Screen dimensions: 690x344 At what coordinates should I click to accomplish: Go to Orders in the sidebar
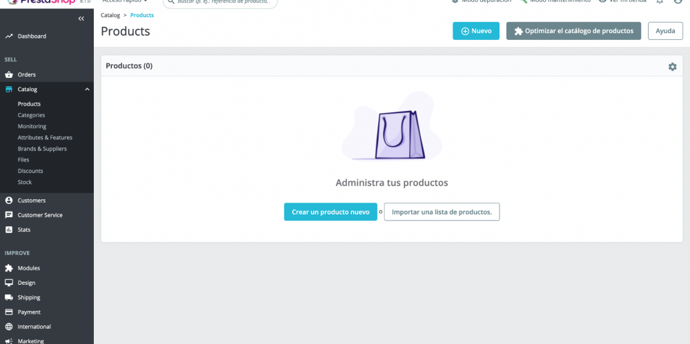(27, 74)
